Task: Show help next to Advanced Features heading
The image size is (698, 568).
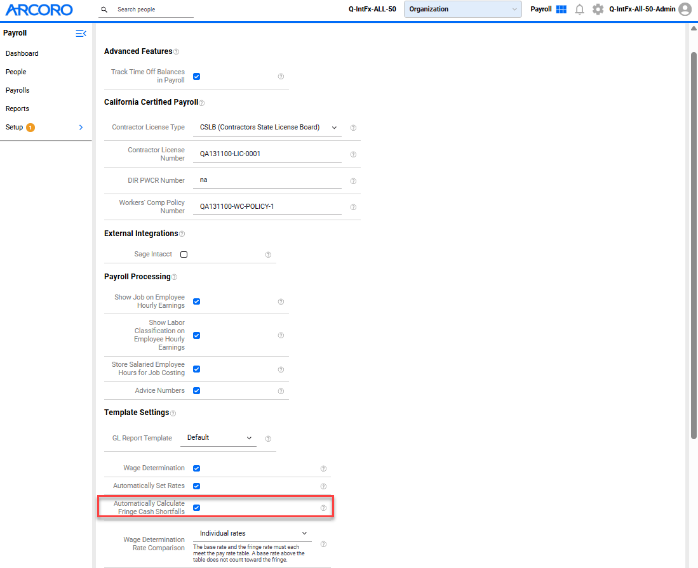Action: point(177,52)
